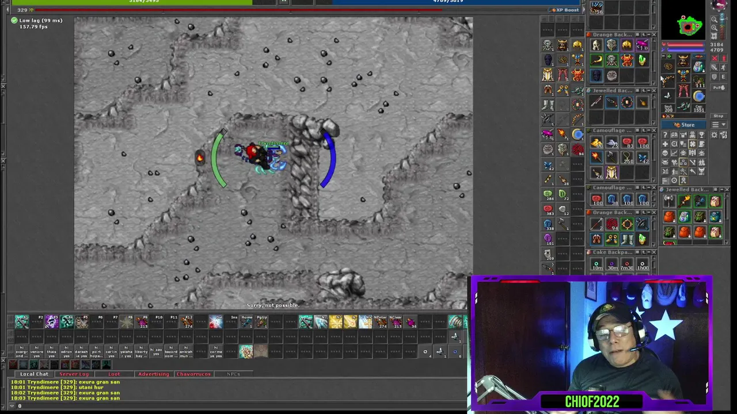Select the flaming staff in Jewelled Backpack
The image size is (737, 414).
(684, 201)
